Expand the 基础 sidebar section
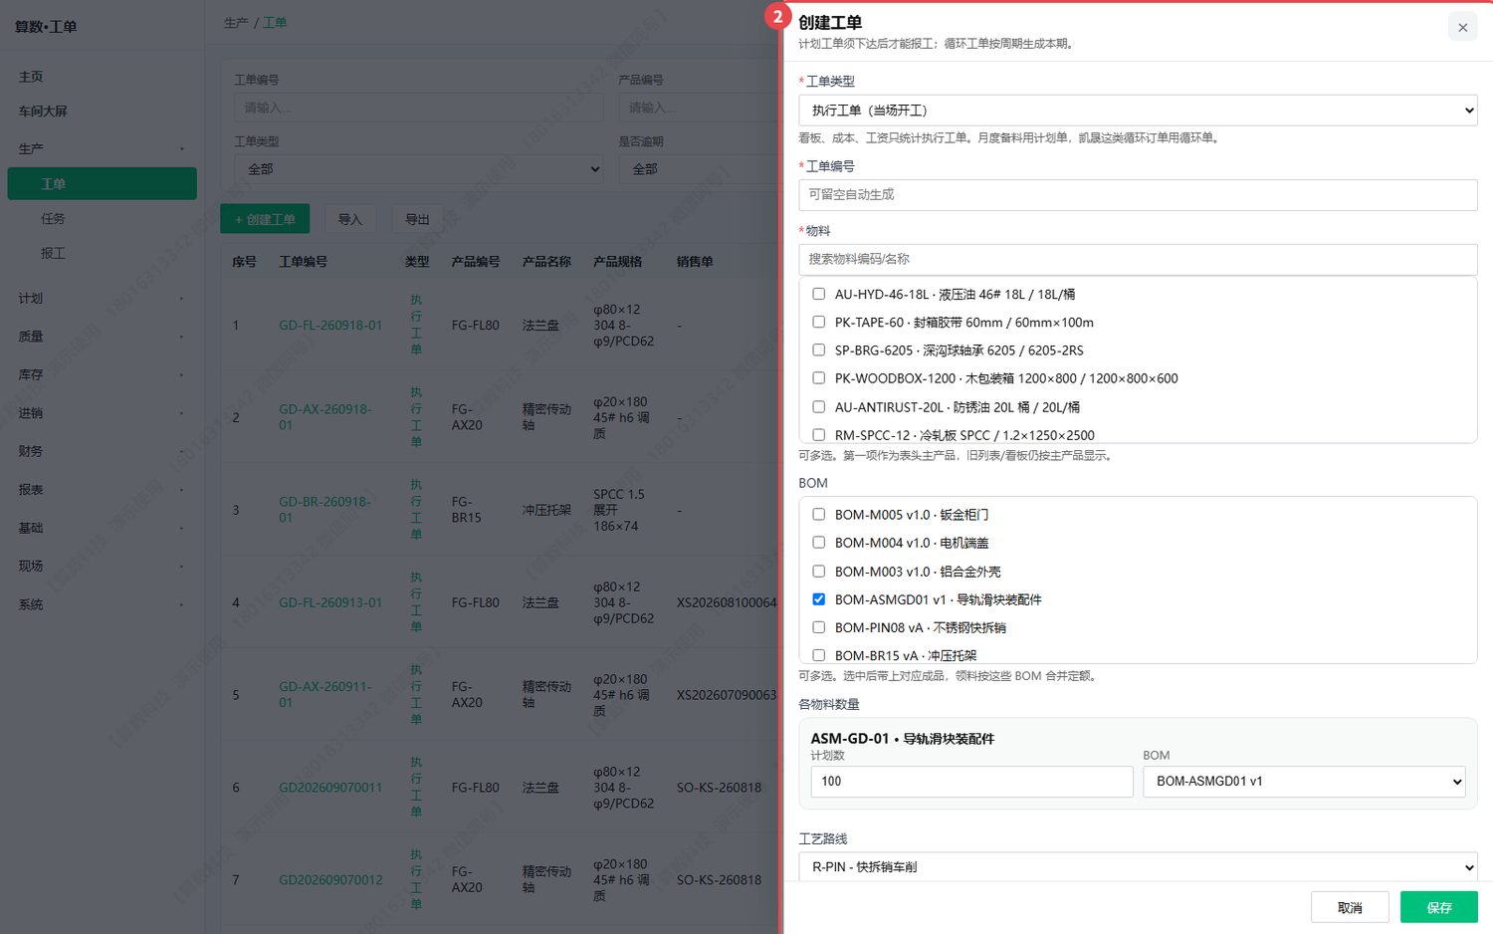The width and height of the screenshot is (1493, 934). tap(102, 528)
